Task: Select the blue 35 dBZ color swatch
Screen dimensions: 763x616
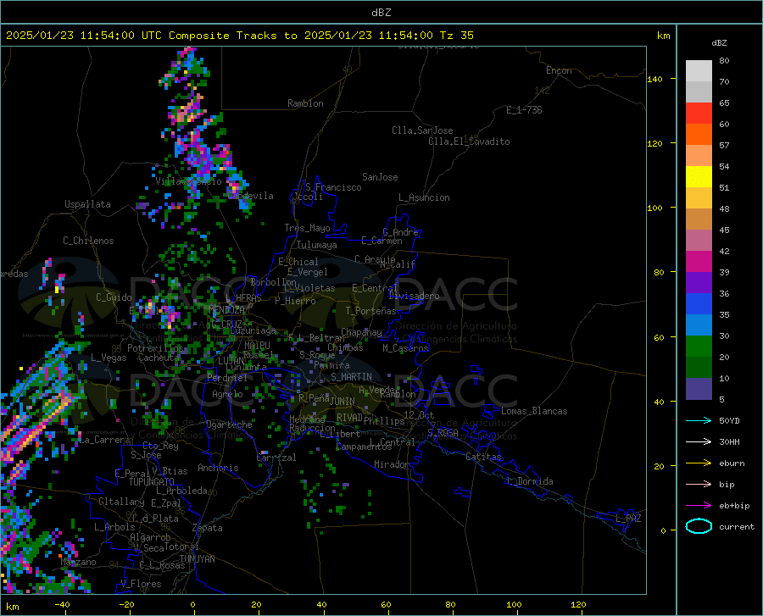Action: [x=699, y=304]
